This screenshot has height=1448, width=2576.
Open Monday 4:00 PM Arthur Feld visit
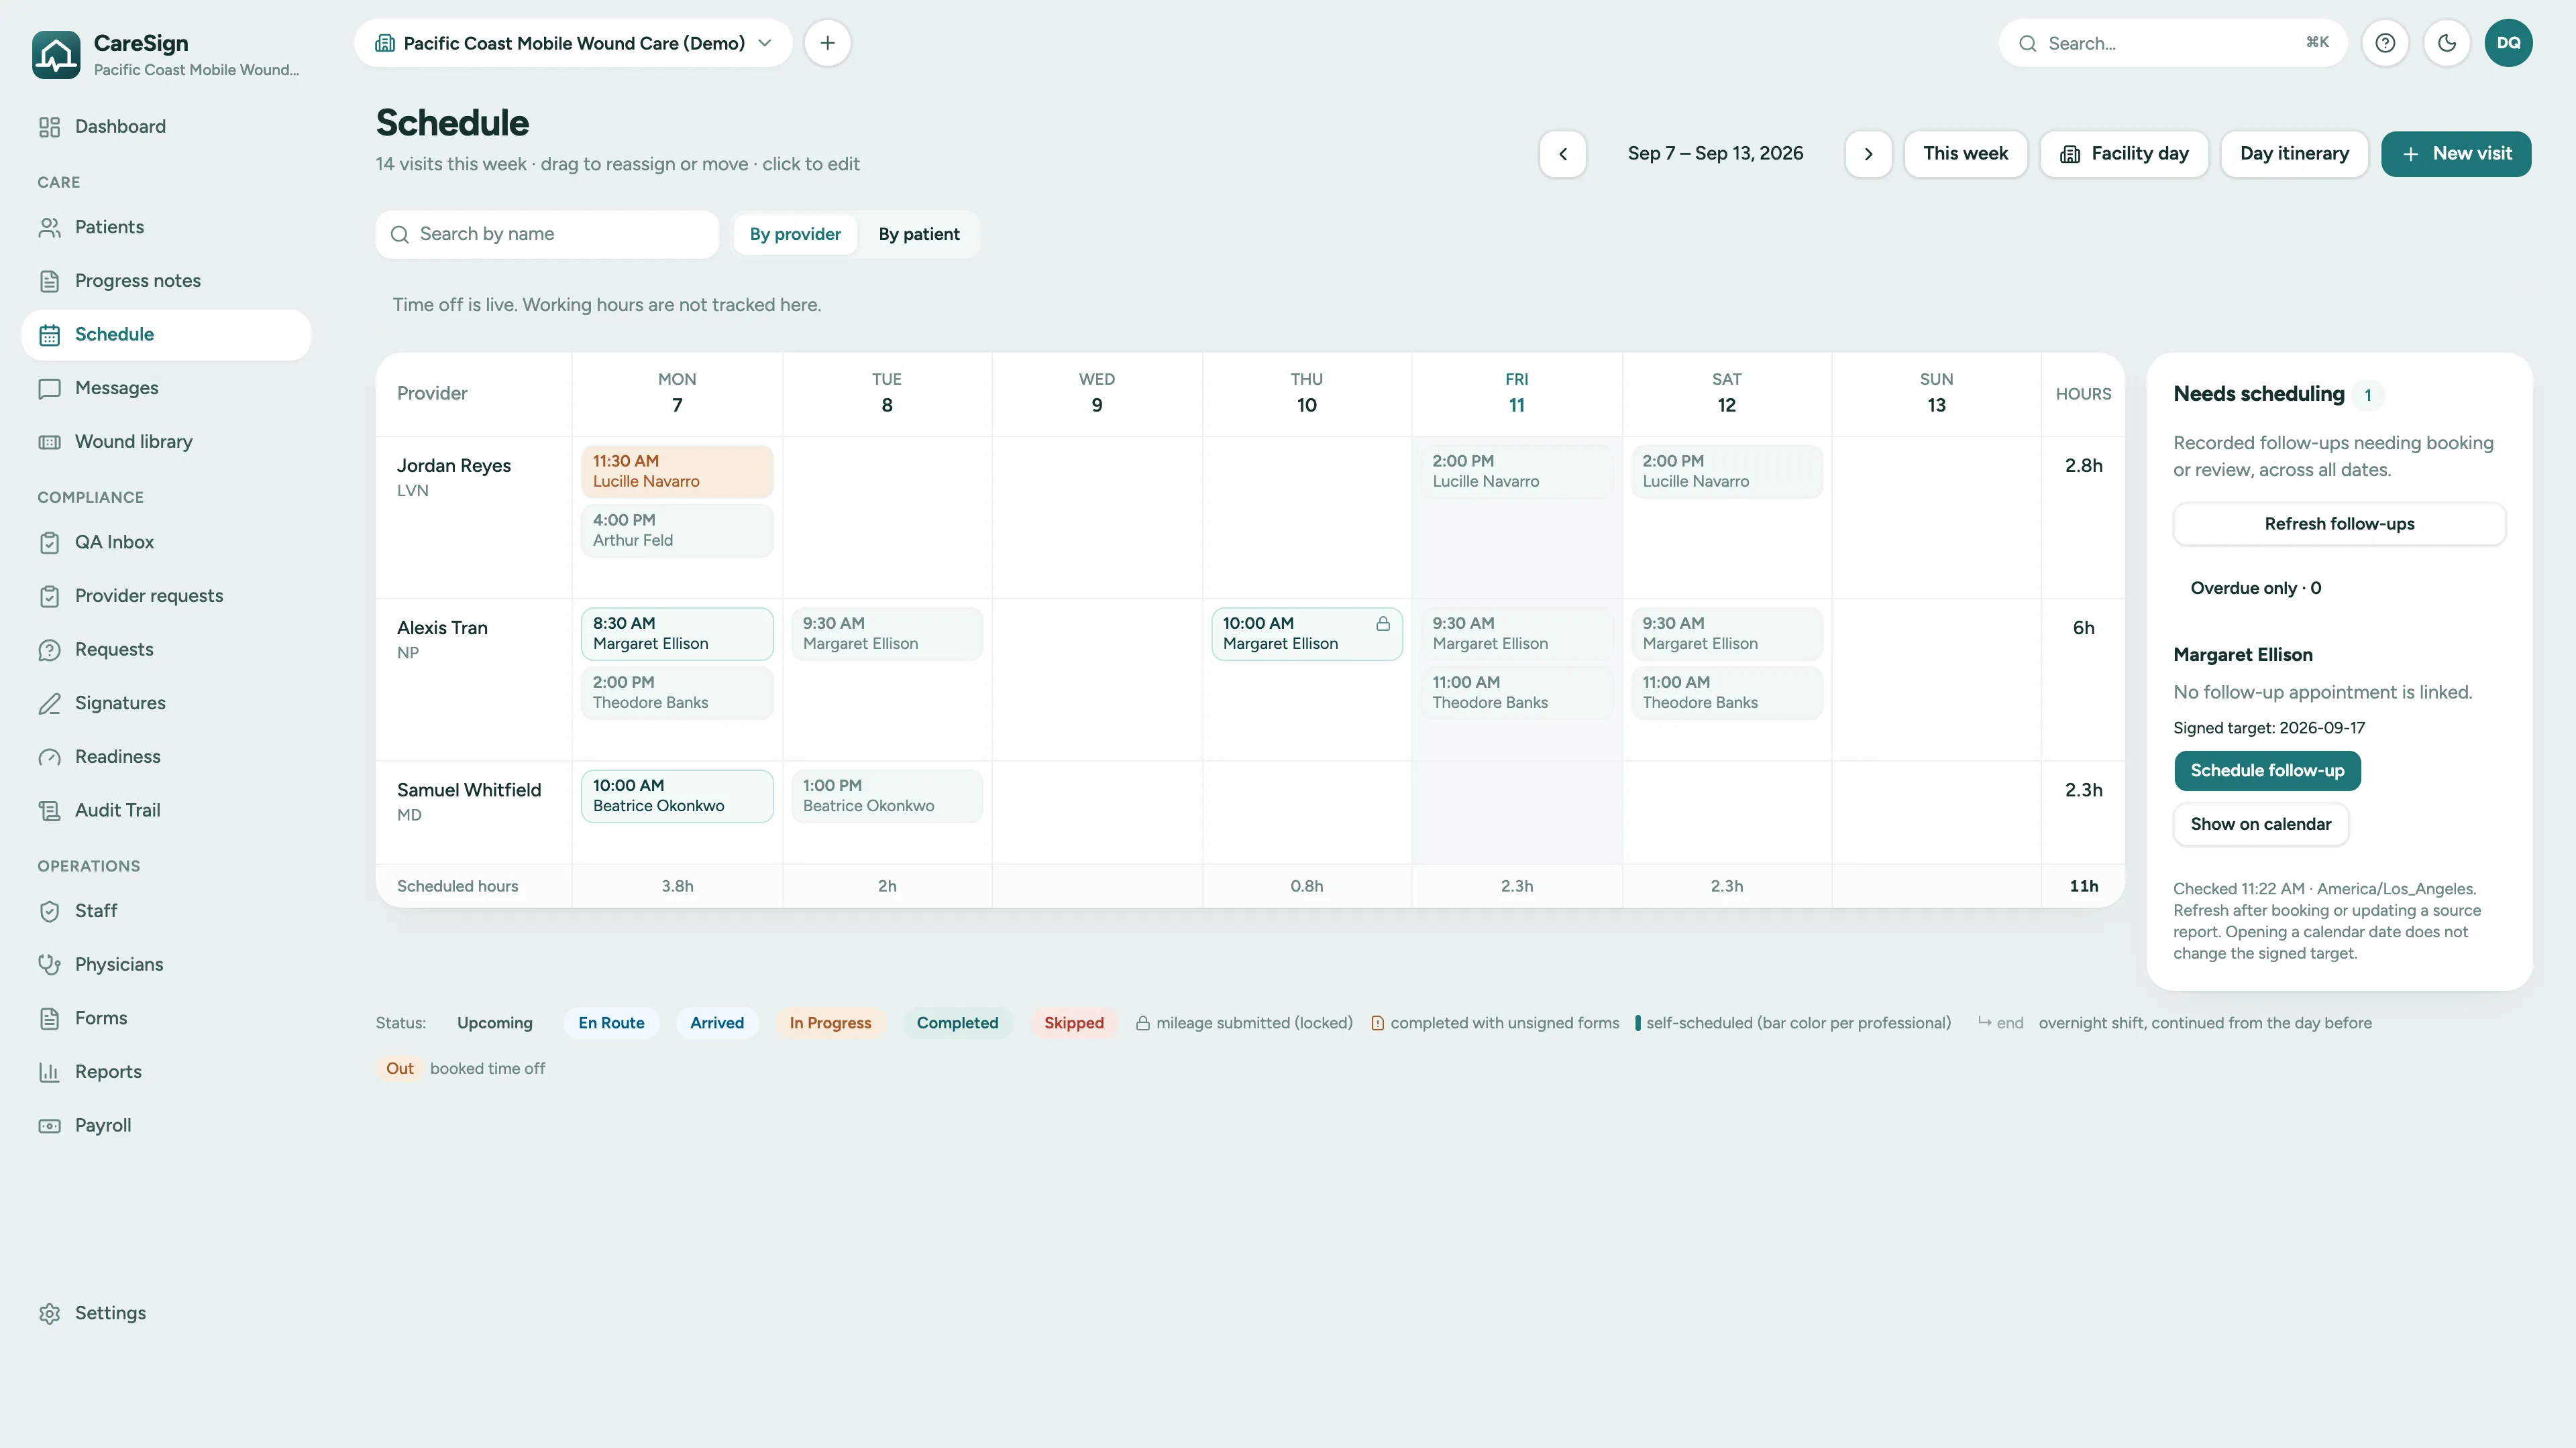[677, 531]
